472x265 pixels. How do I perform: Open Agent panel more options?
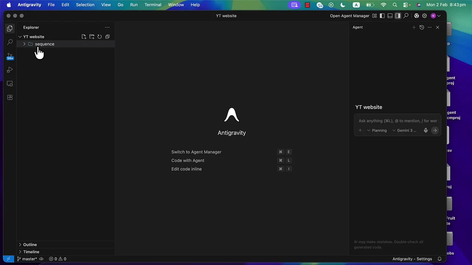coord(430,27)
